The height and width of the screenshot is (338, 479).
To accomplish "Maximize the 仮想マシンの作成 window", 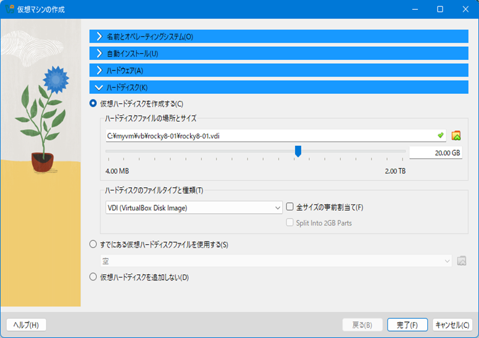I will (x=440, y=9).
